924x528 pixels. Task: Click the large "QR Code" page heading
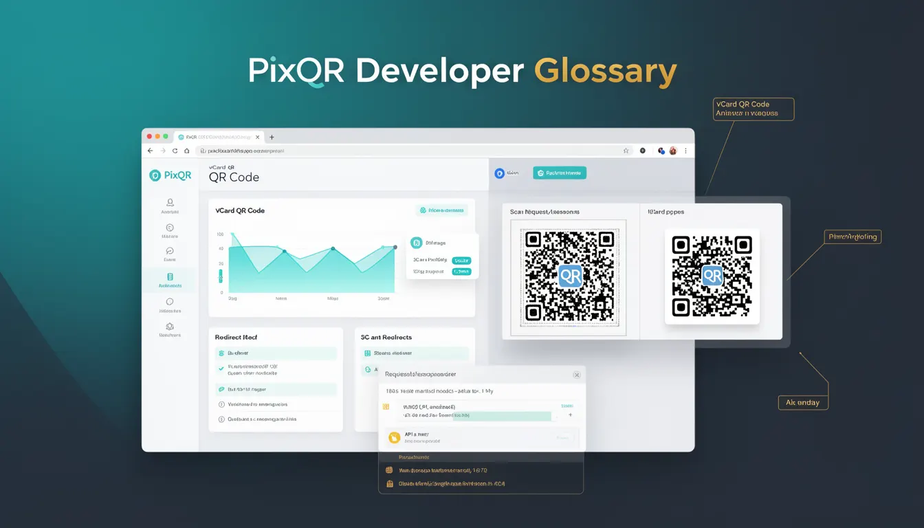(x=234, y=177)
